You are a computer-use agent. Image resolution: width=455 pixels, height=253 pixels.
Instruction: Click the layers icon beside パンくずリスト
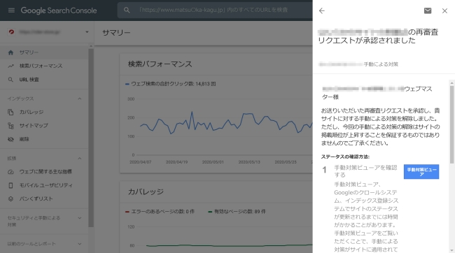[x=10, y=198]
